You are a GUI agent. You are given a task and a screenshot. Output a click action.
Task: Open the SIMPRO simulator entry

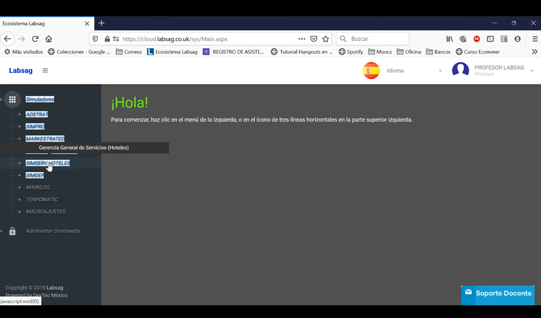35,127
